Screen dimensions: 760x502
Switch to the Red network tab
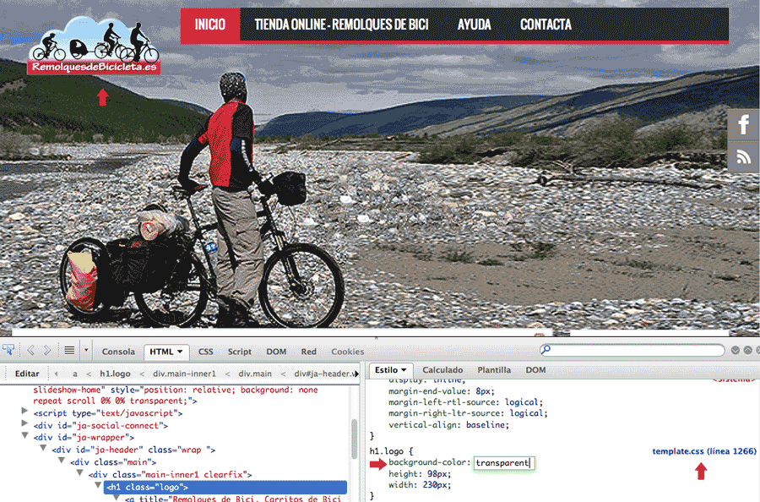click(309, 352)
